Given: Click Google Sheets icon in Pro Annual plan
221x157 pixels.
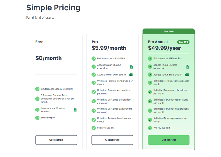Looking at the screenshot, I should tap(188, 67).
